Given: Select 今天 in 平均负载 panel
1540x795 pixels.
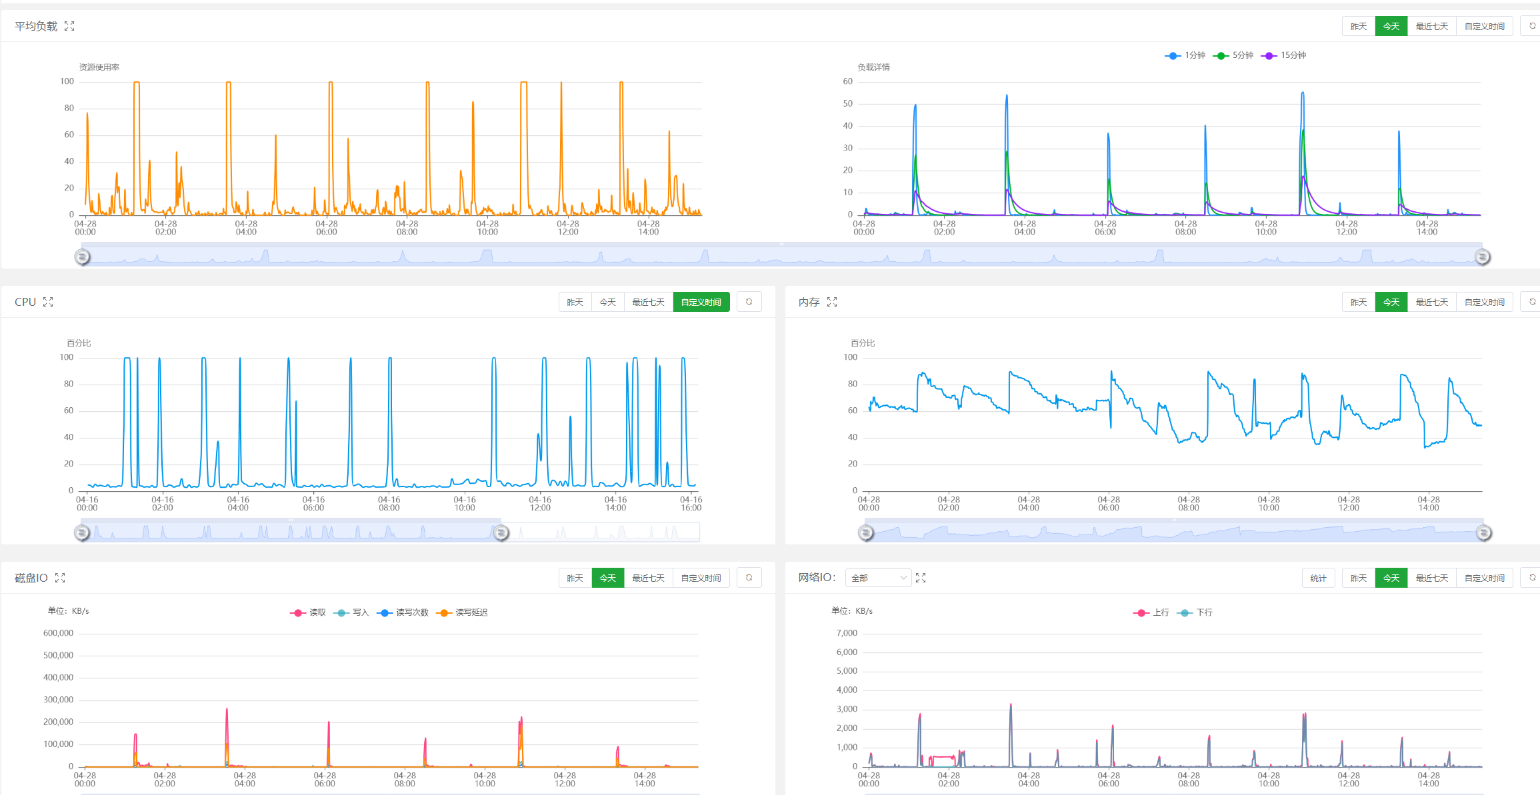Looking at the screenshot, I should 1391,26.
